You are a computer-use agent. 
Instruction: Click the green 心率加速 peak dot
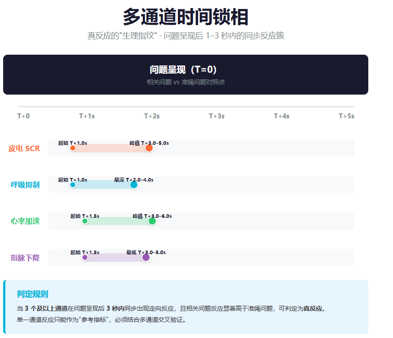tap(152, 221)
